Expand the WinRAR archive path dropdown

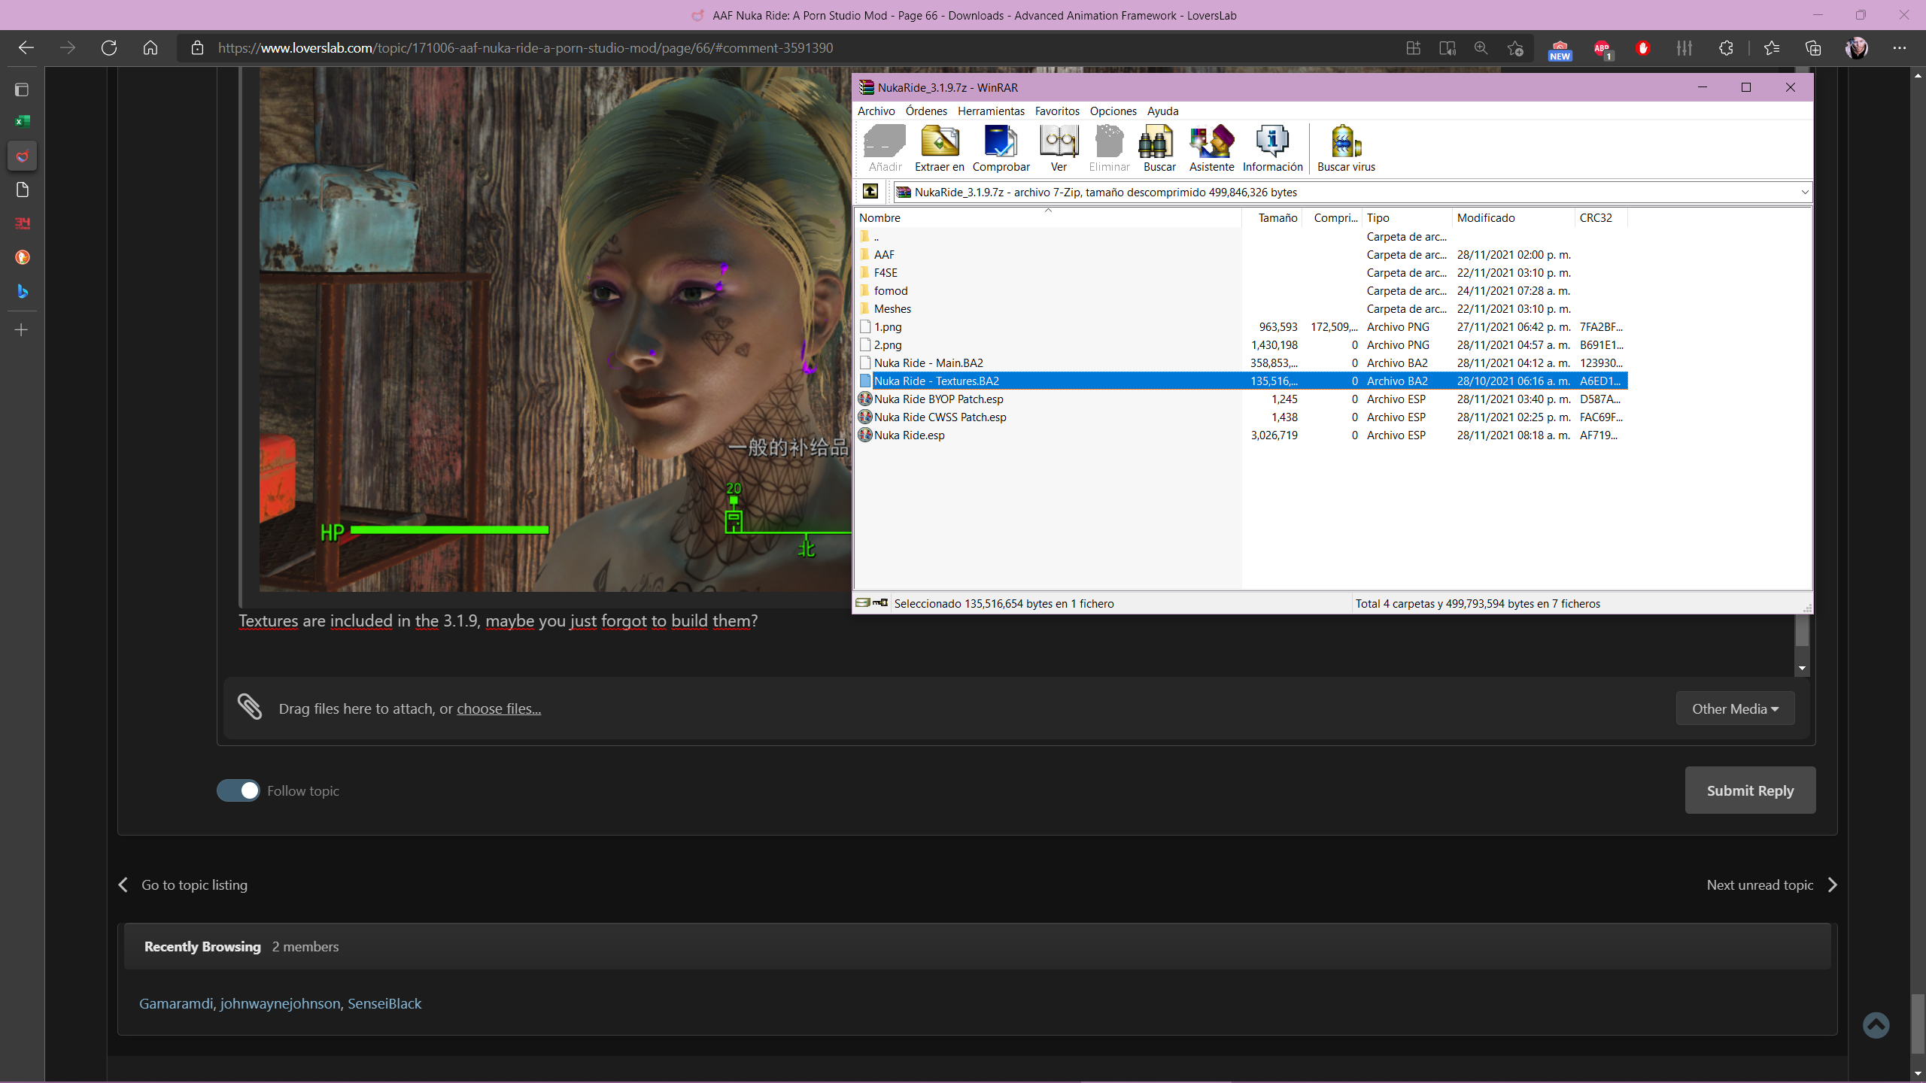click(1804, 192)
